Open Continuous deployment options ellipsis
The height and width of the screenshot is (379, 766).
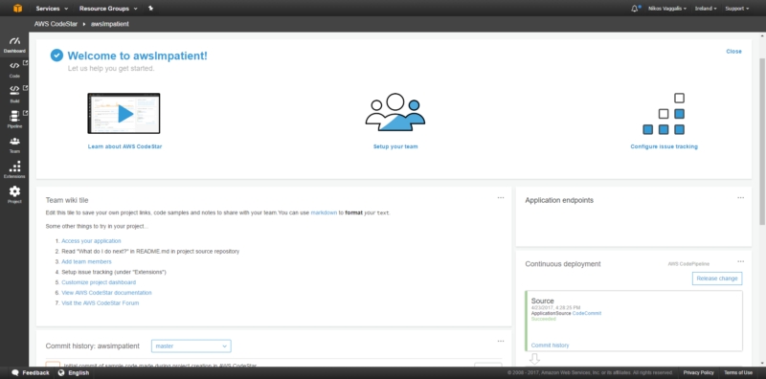point(740,261)
